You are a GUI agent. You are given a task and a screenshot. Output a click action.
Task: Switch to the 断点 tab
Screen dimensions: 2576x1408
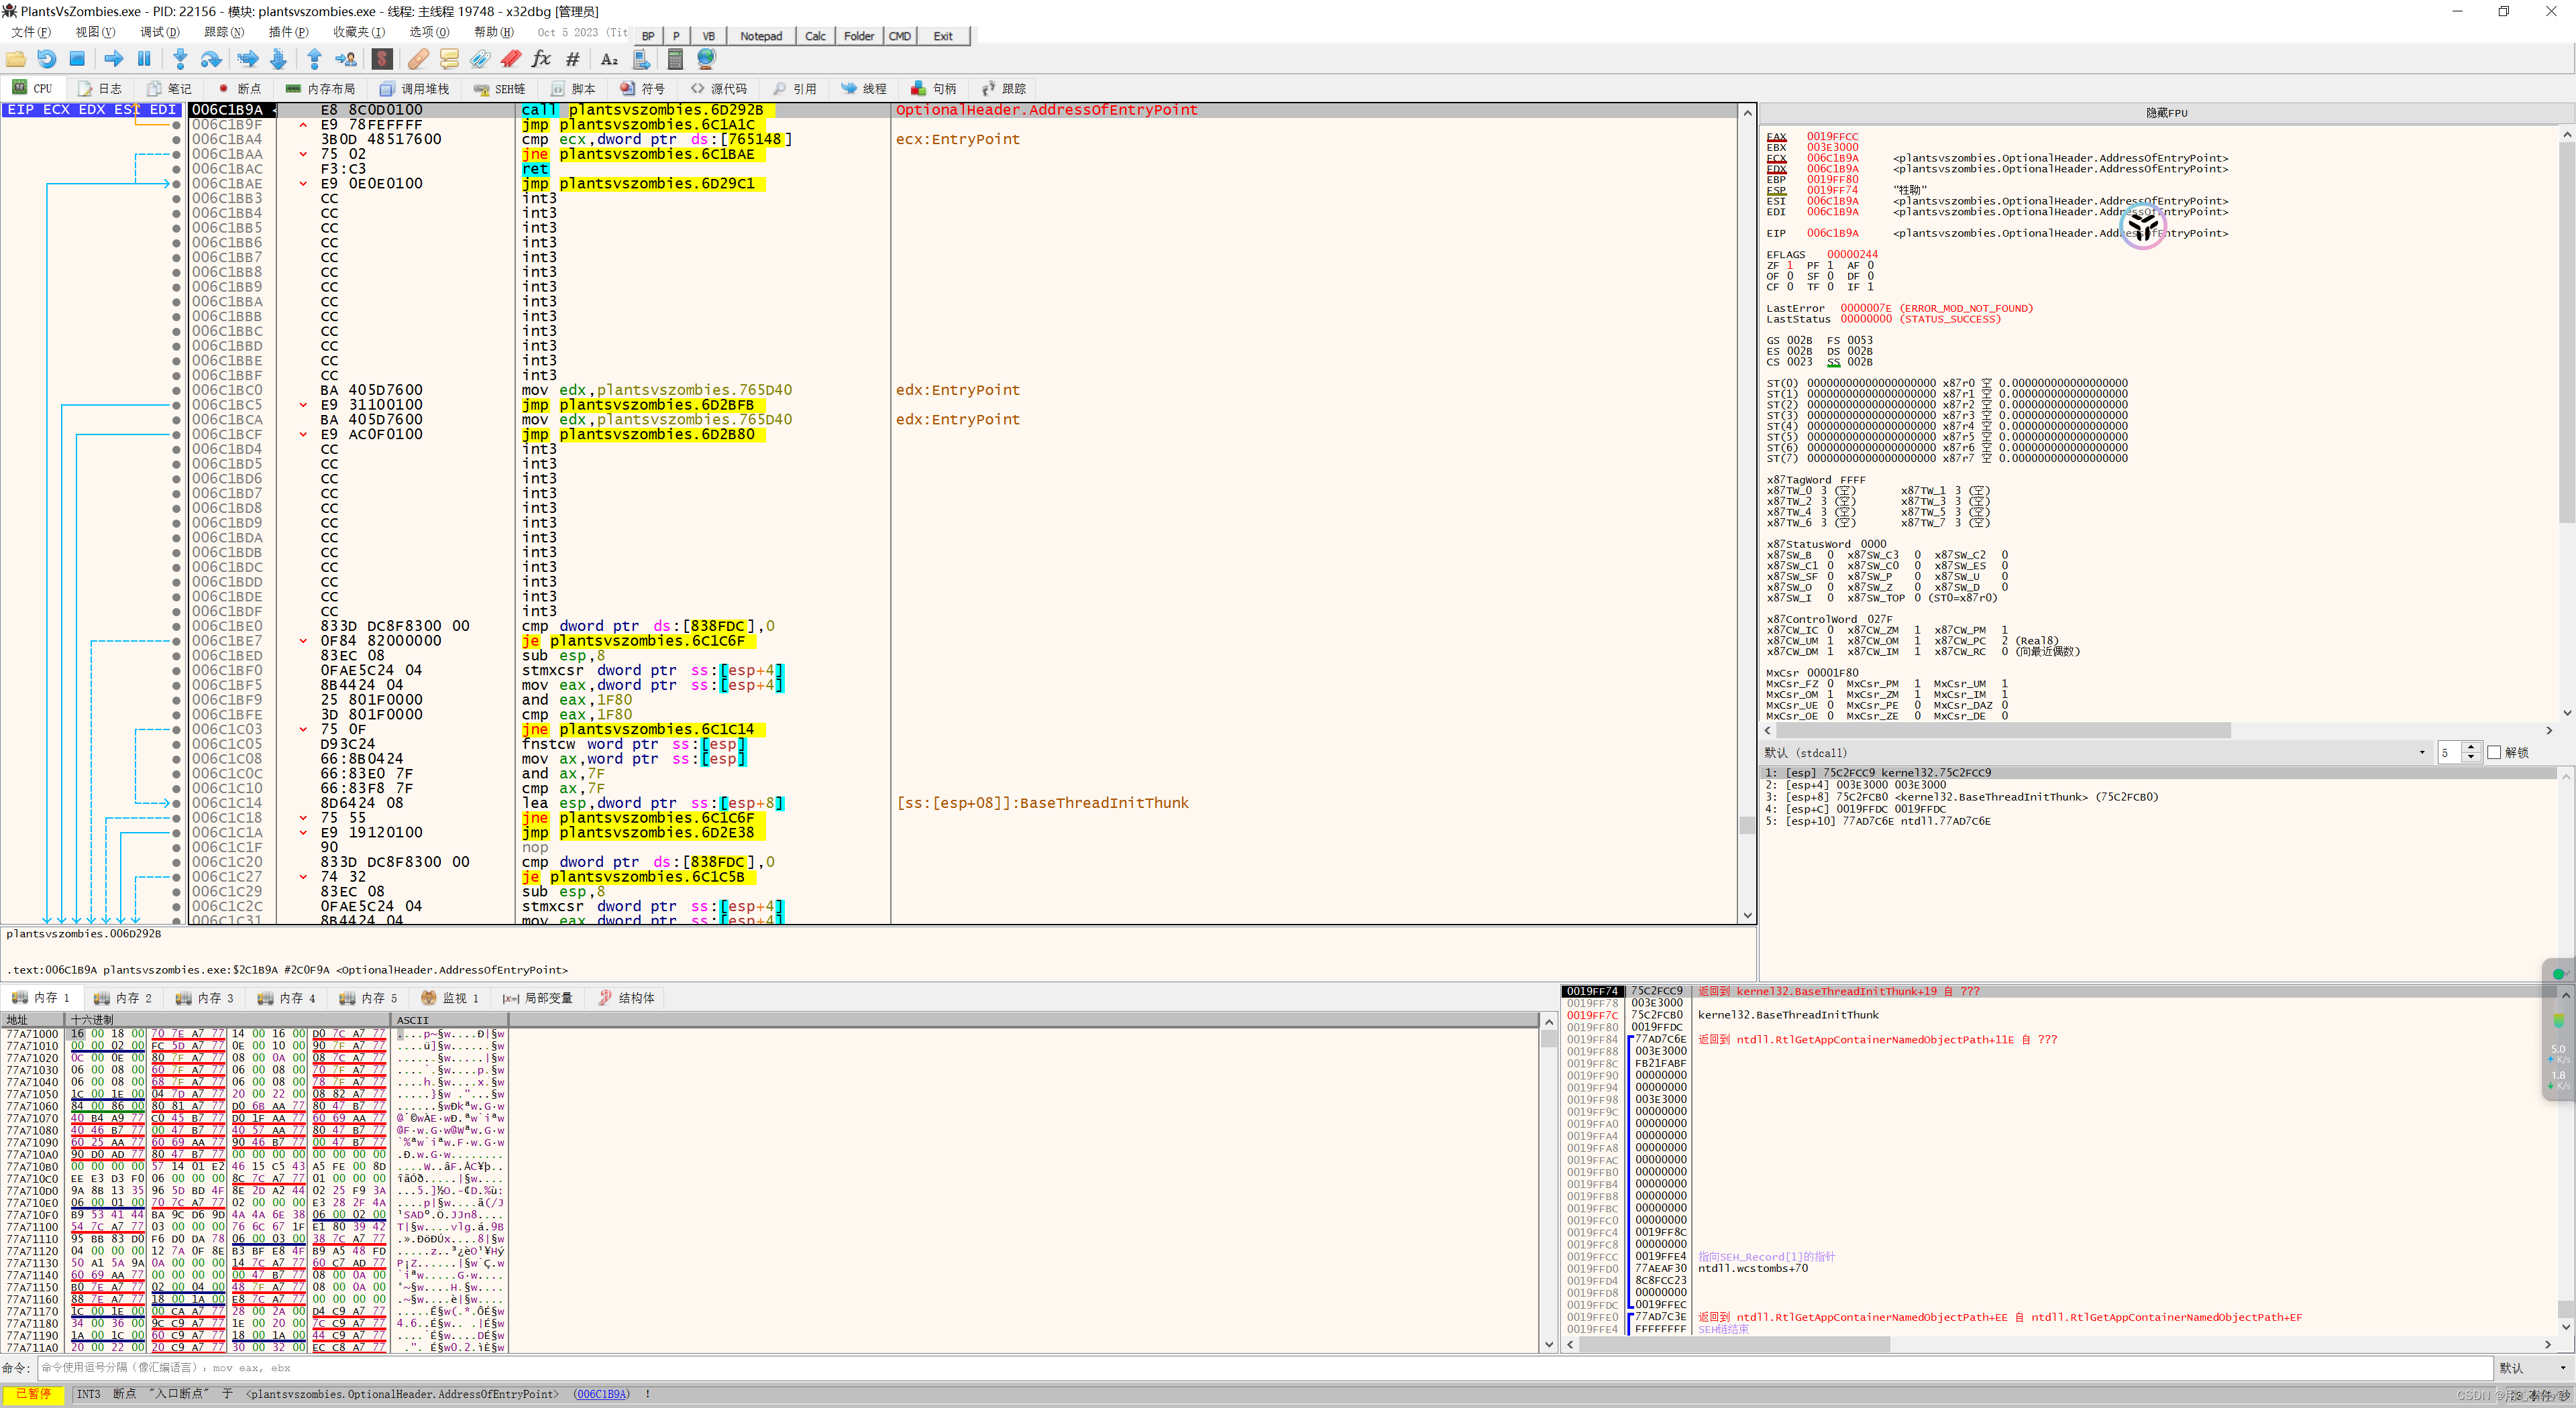click(x=239, y=89)
